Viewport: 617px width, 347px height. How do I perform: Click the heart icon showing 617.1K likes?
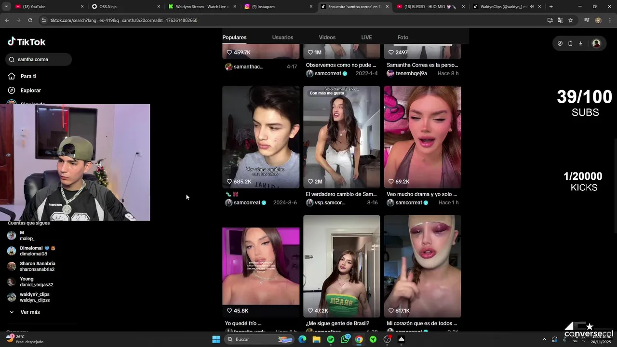coord(391,311)
